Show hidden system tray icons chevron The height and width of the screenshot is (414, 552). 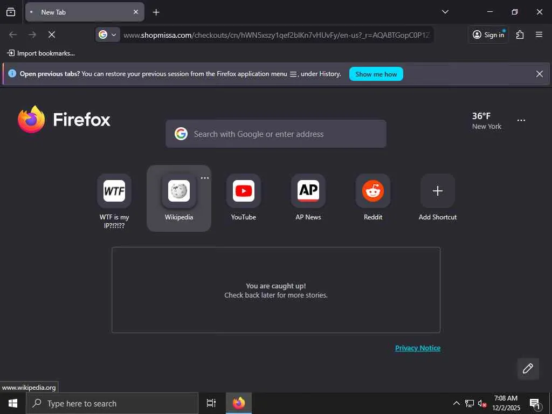(456, 403)
